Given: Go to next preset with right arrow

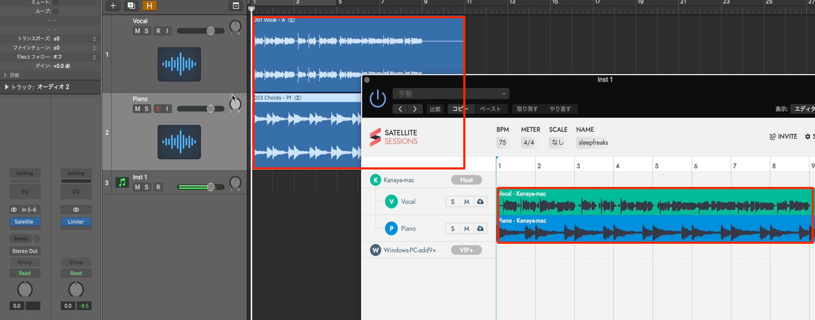Looking at the screenshot, I should (415, 109).
